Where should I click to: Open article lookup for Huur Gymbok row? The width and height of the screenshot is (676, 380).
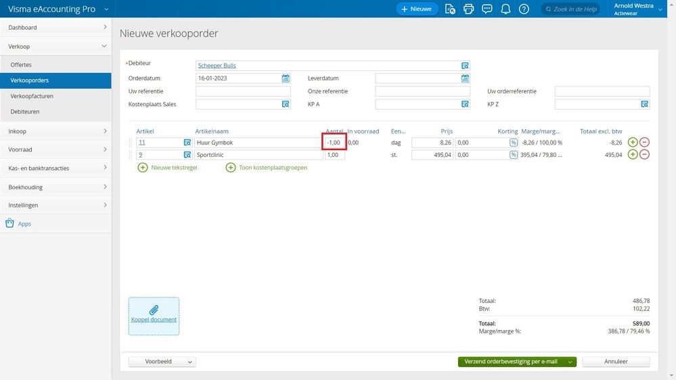point(187,143)
